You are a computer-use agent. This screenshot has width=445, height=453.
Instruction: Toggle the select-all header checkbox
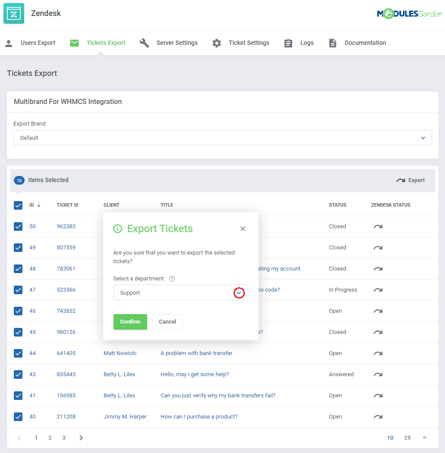[x=18, y=205]
